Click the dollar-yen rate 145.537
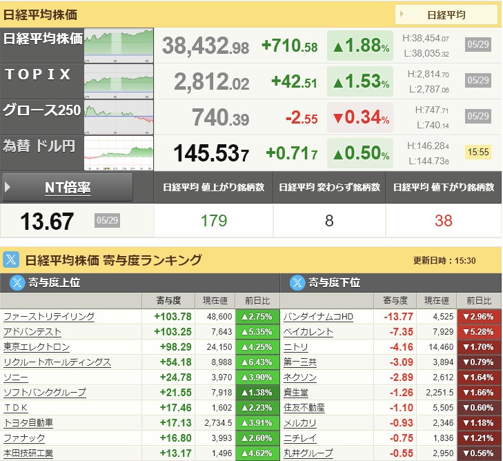The width and height of the screenshot is (503, 461). [211, 153]
